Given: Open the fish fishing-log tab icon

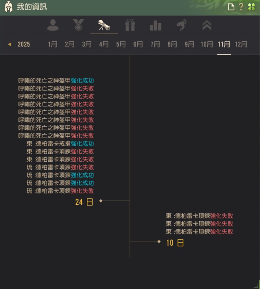Looking at the screenshot, I should [182, 25].
